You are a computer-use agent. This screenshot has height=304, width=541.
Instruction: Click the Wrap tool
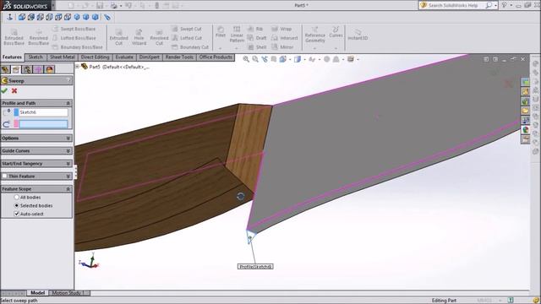(x=281, y=29)
